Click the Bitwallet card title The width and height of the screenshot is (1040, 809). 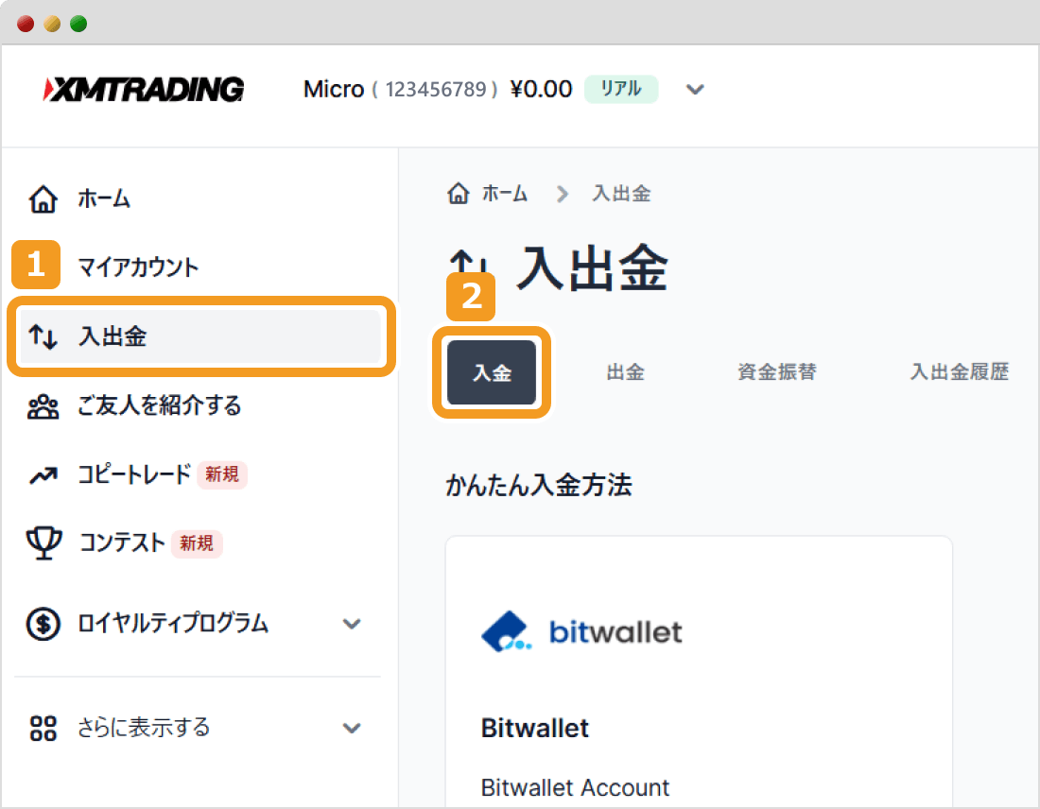pyautogui.click(x=534, y=728)
